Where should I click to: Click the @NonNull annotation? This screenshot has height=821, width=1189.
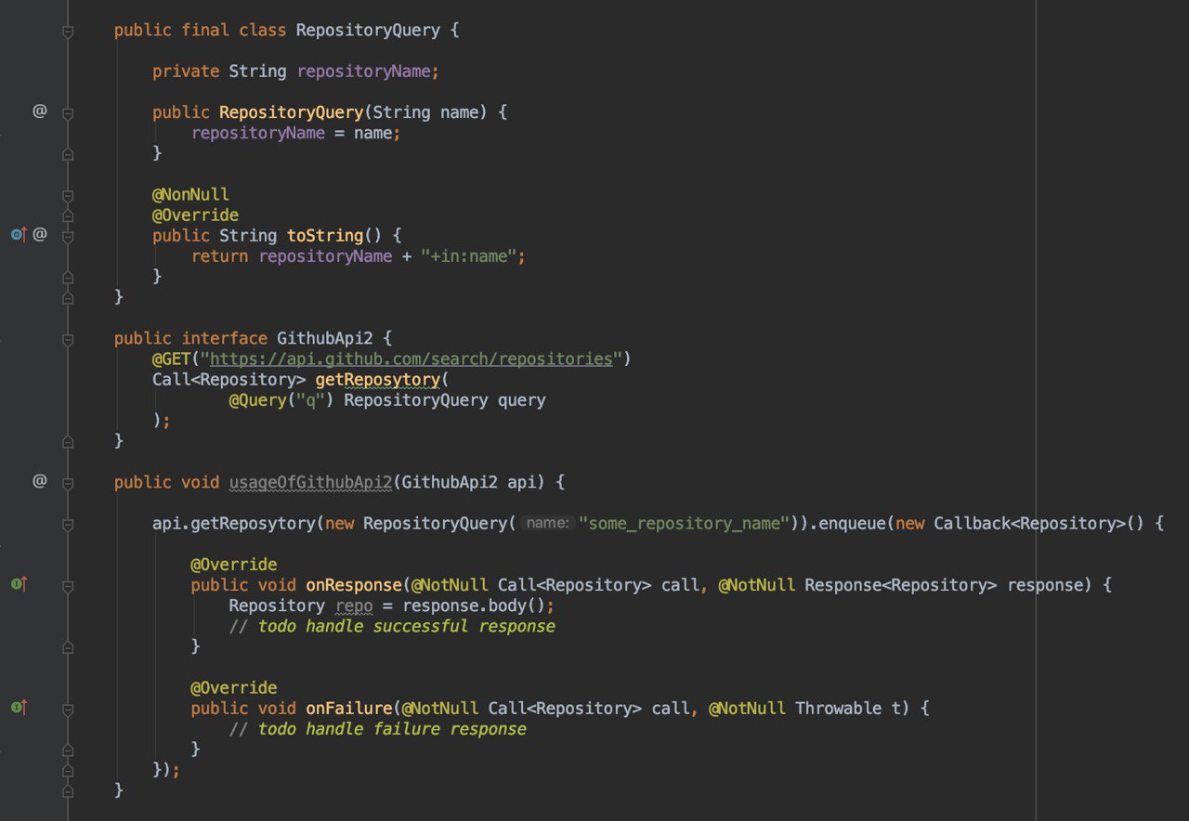(190, 195)
